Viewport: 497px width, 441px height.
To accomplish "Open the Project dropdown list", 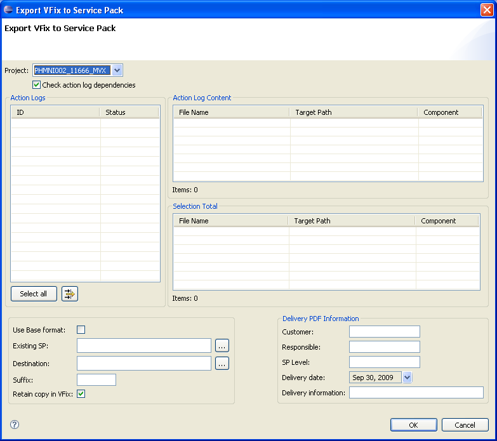I will pyautogui.click(x=117, y=70).
